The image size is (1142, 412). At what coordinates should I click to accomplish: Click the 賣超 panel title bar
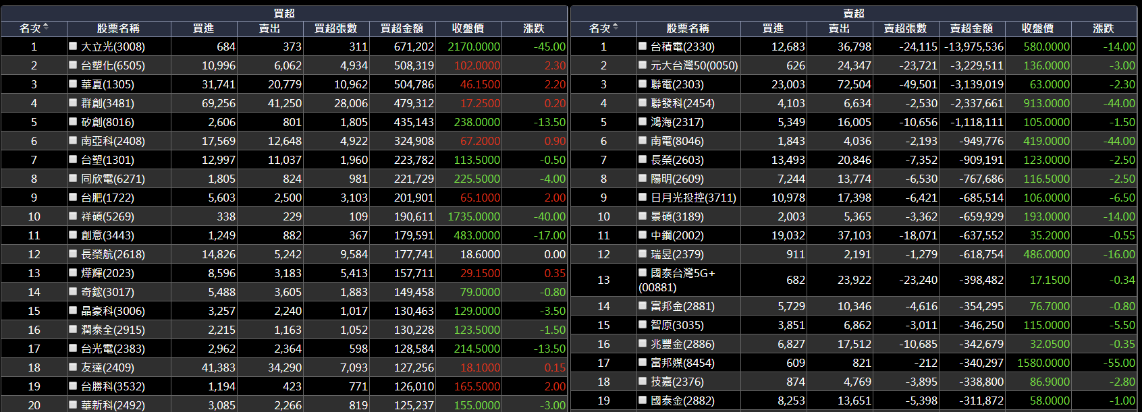pos(854,13)
